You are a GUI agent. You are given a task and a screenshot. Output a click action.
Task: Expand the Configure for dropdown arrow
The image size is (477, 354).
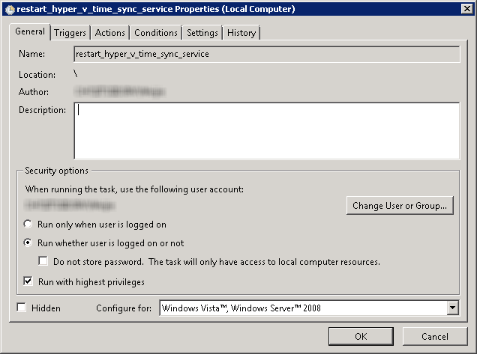click(x=453, y=308)
